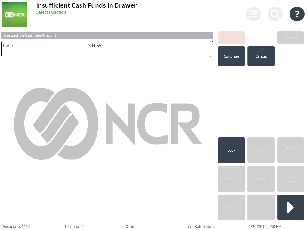Click the $94.55 amount value
Screen dimensions: 307x230
tap(95, 46)
